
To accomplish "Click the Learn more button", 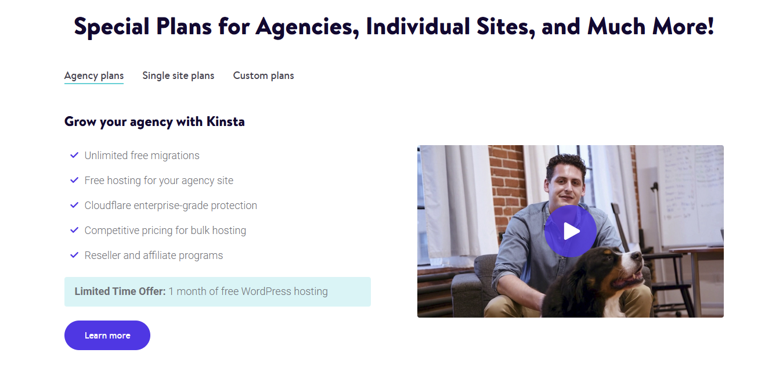I will (x=107, y=335).
